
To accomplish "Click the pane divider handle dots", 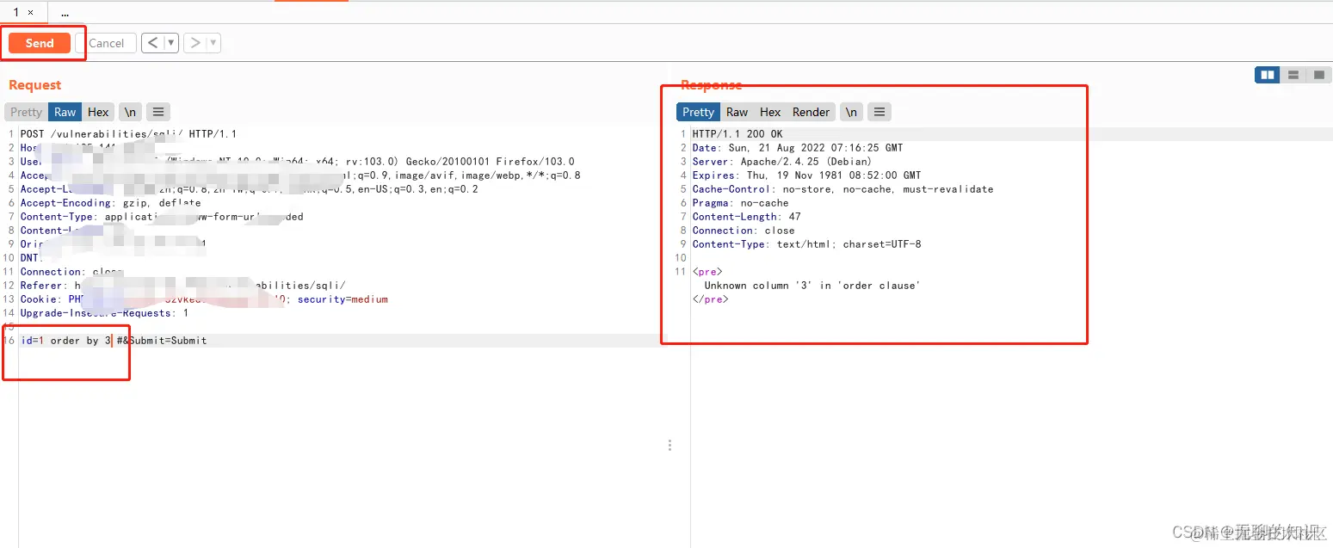I will pyautogui.click(x=670, y=445).
